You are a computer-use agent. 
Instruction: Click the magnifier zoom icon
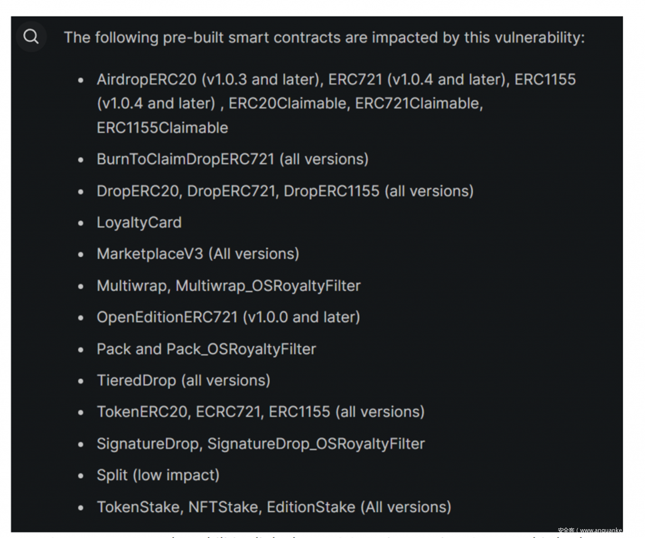(x=31, y=37)
